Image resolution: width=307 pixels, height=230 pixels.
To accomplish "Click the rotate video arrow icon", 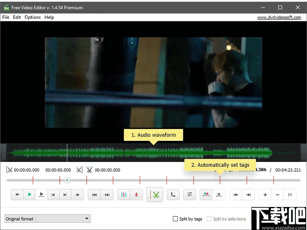I will [173, 195].
